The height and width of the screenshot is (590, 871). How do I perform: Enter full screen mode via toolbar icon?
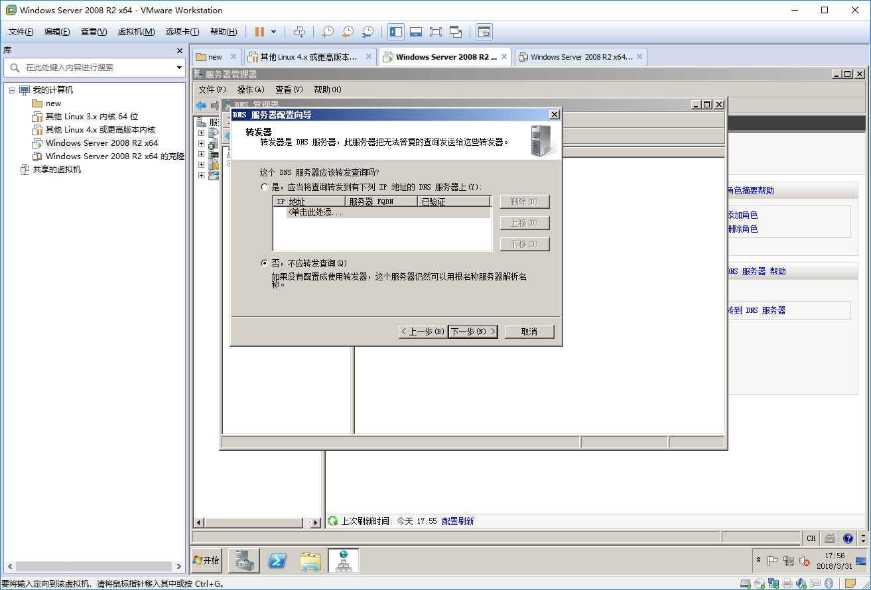(435, 31)
